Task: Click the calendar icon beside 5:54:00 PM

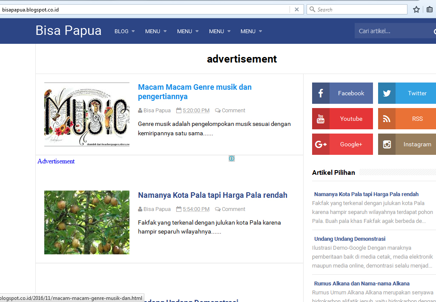Action: 179,209
